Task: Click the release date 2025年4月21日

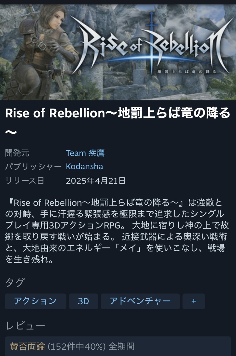Action: pyautogui.click(x=96, y=181)
